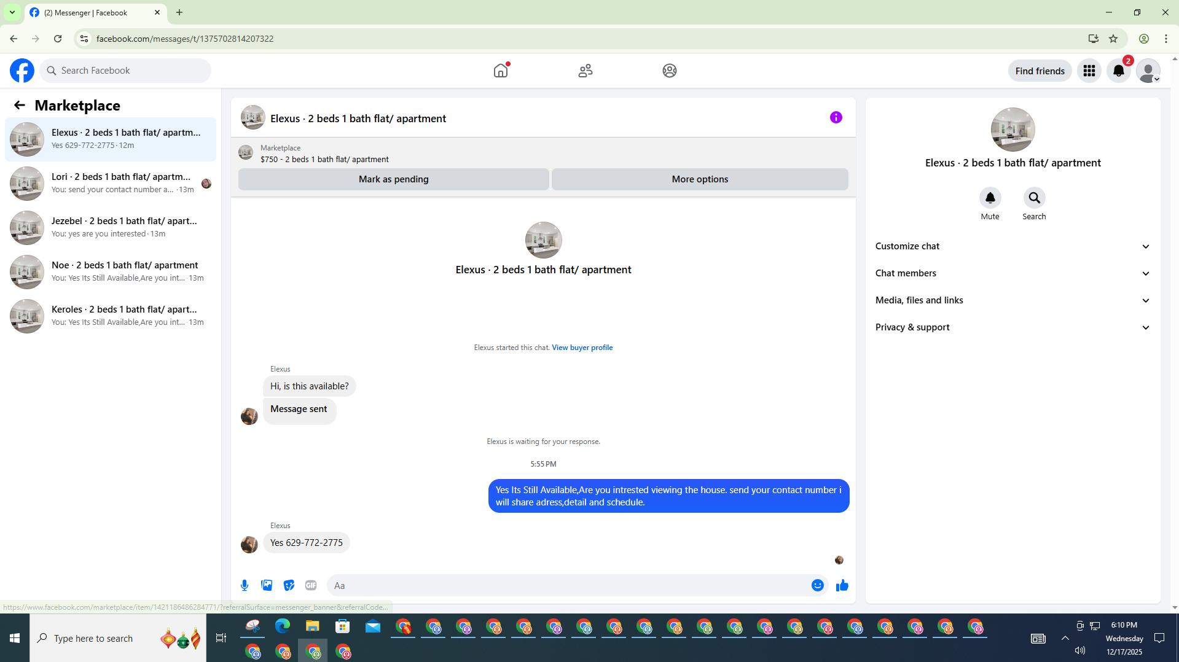Screen dimensions: 1179x662
Task: Open Mail app from taskbar
Action: click(373, 626)
